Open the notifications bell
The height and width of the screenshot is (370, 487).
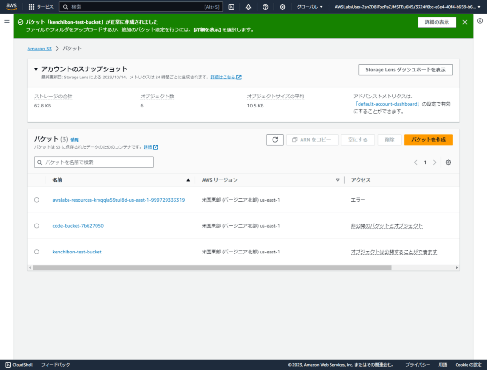point(248,7)
